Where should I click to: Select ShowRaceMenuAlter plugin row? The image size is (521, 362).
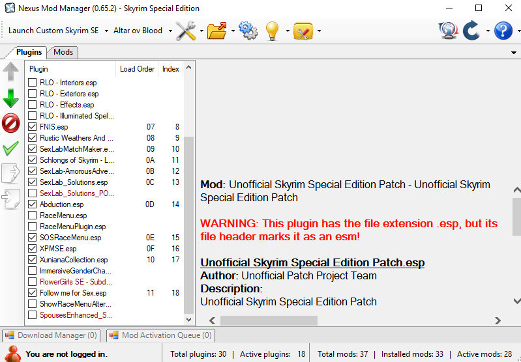(104, 304)
